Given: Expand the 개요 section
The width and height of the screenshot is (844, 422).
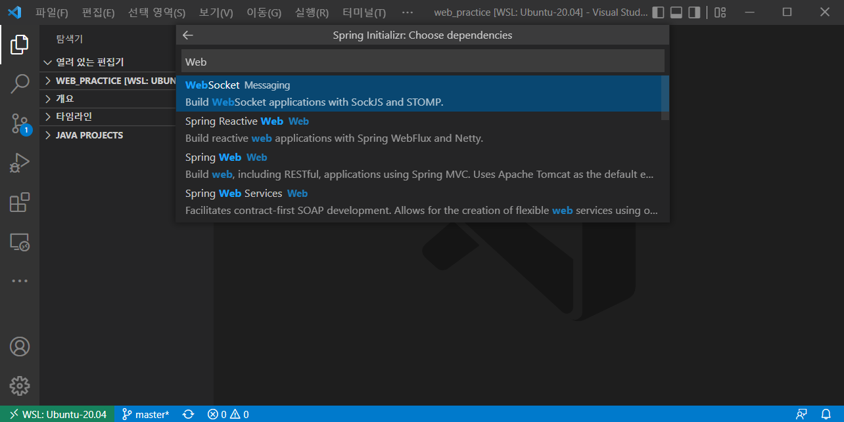Looking at the screenshot, I should tap(107, 98).
